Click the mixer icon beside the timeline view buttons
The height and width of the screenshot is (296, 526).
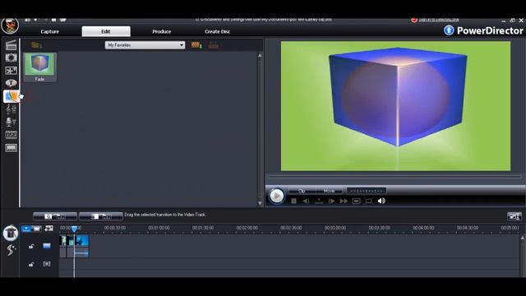point(48,229)
